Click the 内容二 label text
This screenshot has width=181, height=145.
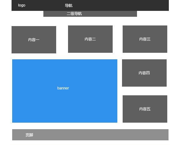coord(90,39)
